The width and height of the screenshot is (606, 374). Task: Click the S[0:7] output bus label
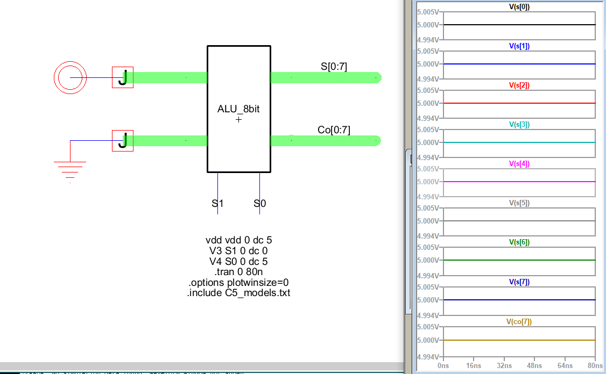334,67
